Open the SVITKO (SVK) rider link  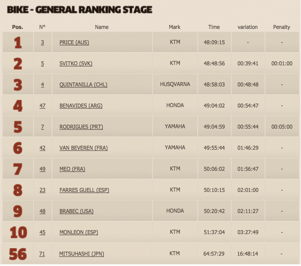click(x=76, y=63)
